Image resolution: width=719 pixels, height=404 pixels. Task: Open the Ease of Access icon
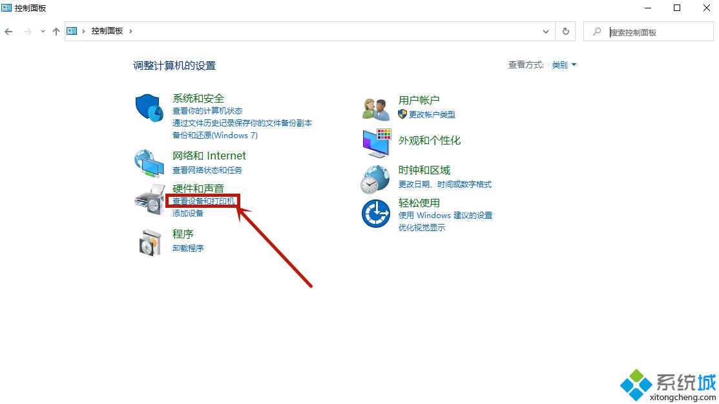(x=375, y=213)
